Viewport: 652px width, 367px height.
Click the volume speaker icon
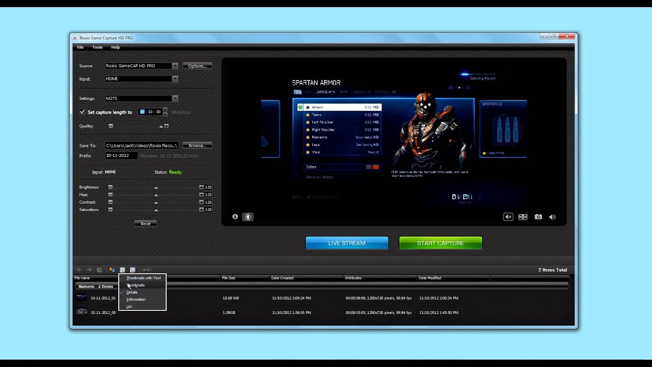pos(552,217)
